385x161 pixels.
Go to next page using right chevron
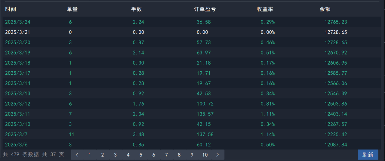(217, 155)
